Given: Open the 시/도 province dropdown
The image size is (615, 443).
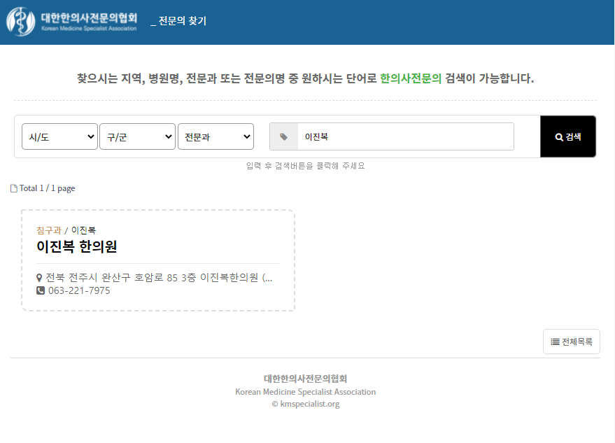Looking at the screenshot, I should point(59,136).
